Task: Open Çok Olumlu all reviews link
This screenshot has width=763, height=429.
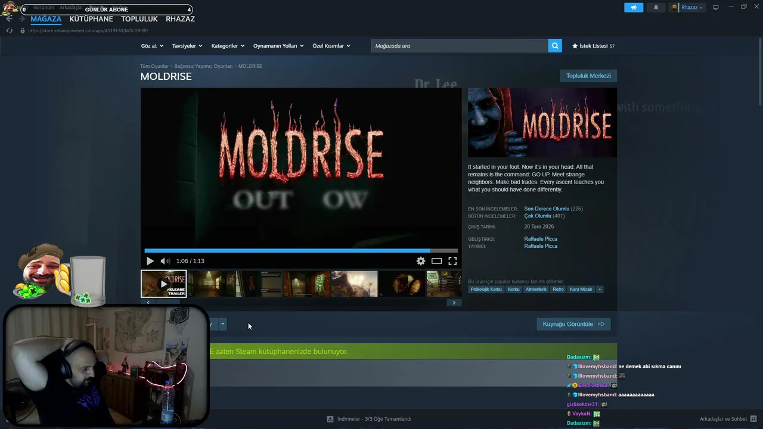Action: pos(537,216)
